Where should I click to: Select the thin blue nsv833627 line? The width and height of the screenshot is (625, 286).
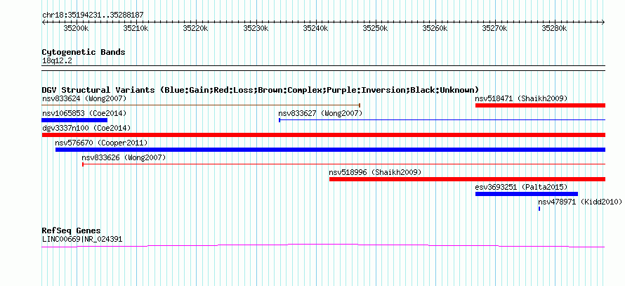(442, 119)
